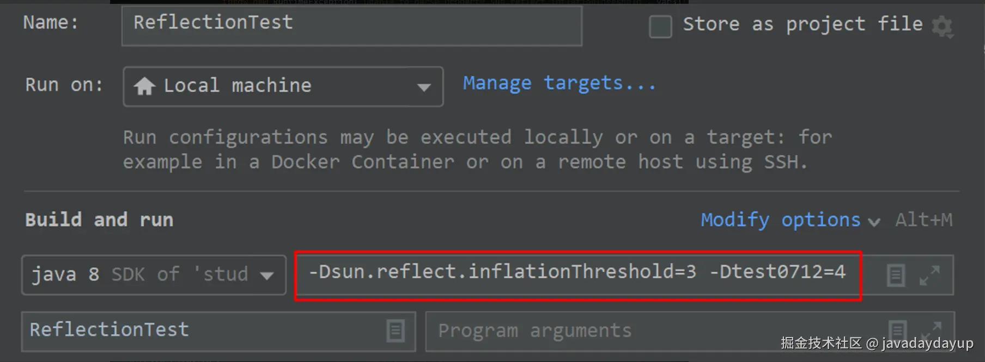This screenshot has width=985, height=362.
Task: Focus the Program arguments input
Action: (x=654, y=331)
